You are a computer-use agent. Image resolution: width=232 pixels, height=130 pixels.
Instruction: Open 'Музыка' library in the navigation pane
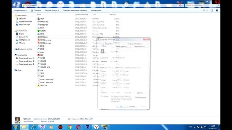(x=22, y=43)
